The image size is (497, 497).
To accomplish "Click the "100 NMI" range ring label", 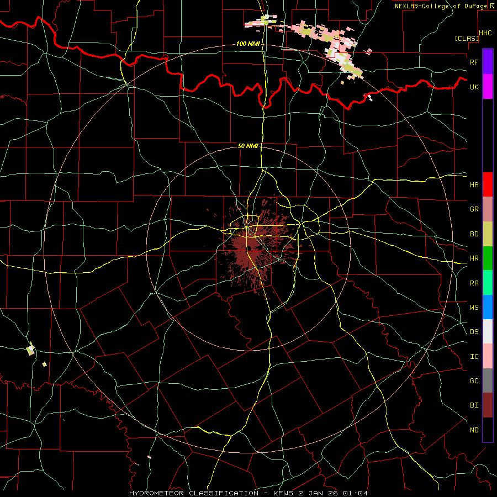I will [x=248, y=44].
